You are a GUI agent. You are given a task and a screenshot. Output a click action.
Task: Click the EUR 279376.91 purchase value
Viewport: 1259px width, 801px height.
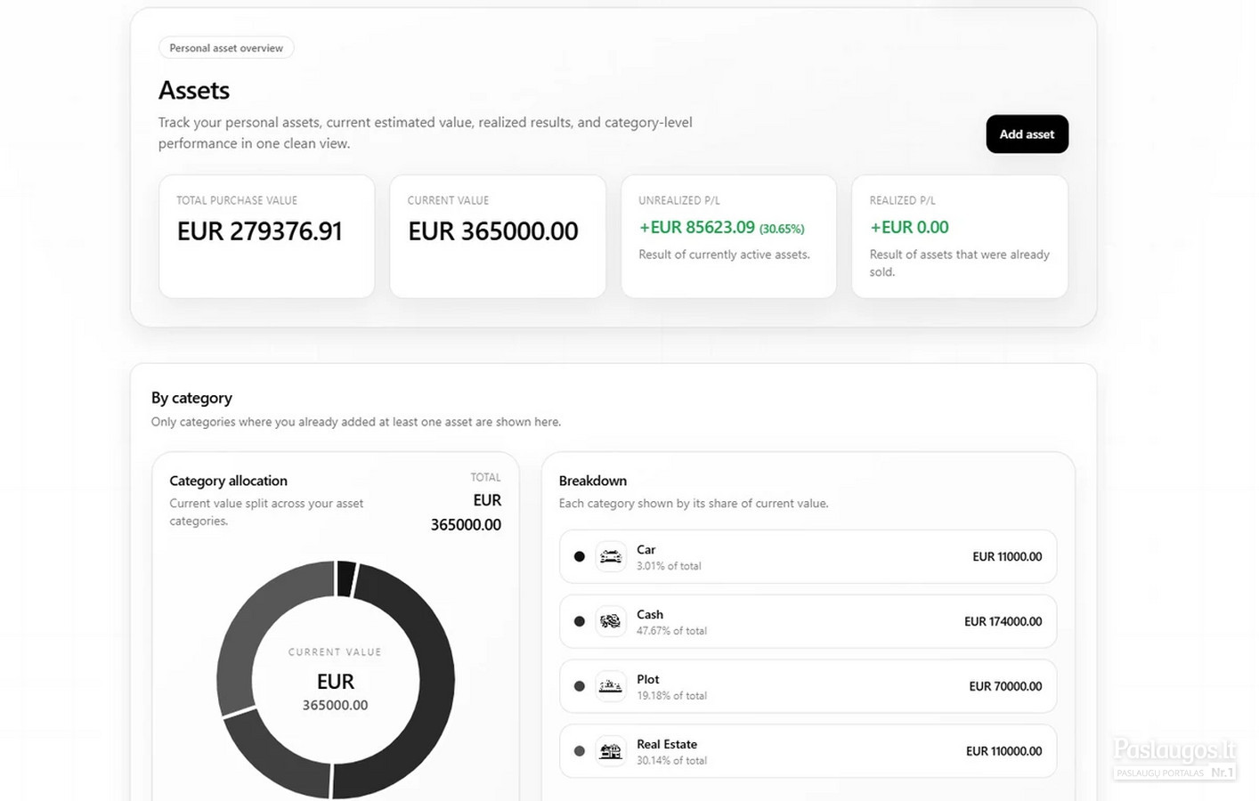(x=260, y=231)
